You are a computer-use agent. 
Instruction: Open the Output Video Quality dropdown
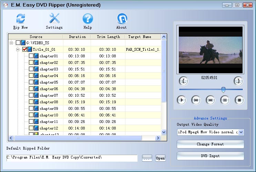pos(241,132)
